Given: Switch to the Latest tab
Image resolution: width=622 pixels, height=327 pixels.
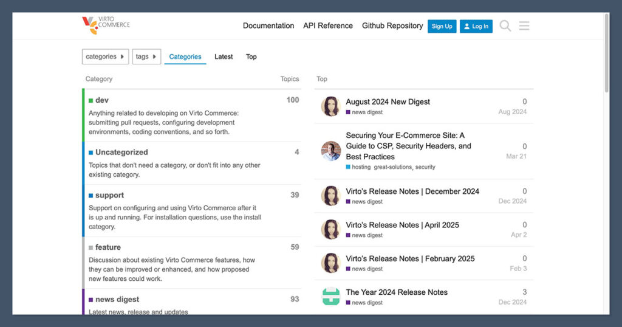Looking at the screenshot, I should coord(224,57).
